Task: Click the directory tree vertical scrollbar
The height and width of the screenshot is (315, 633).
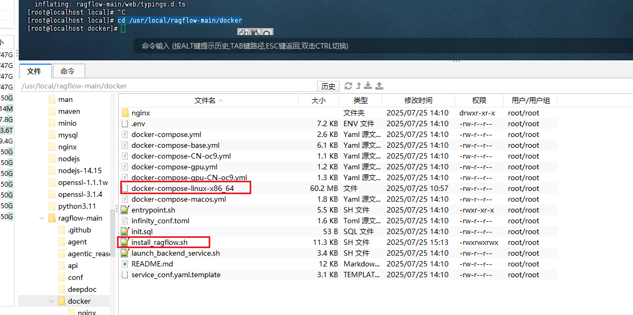Action: pyautogui.click(x=113, y=234)
